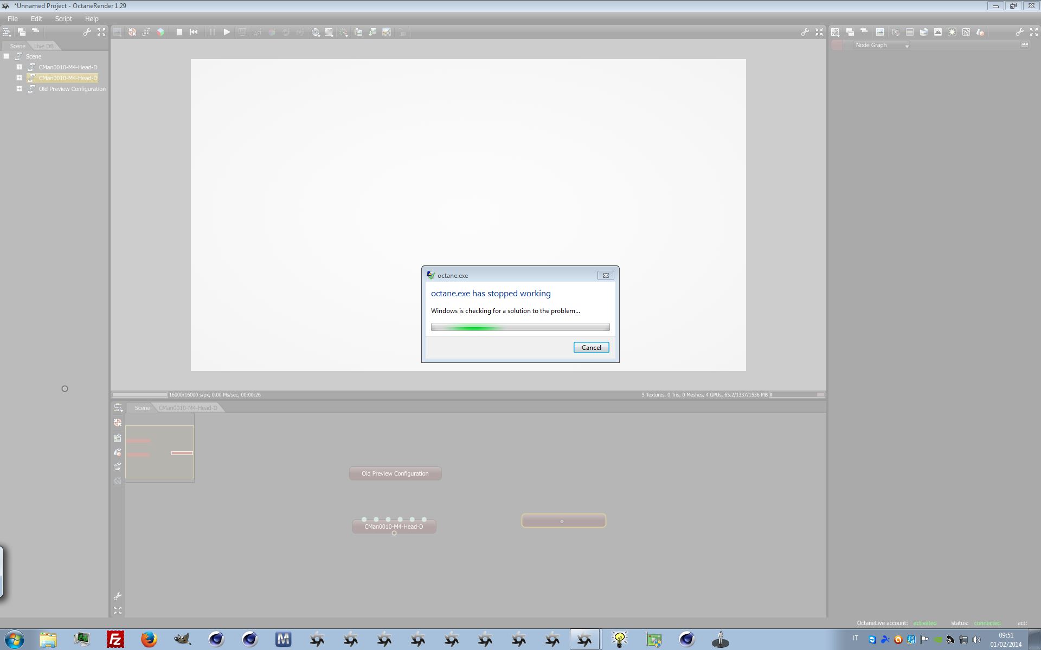Switch to the Live DB tab

pyautogui.click(x=43, y=46)
